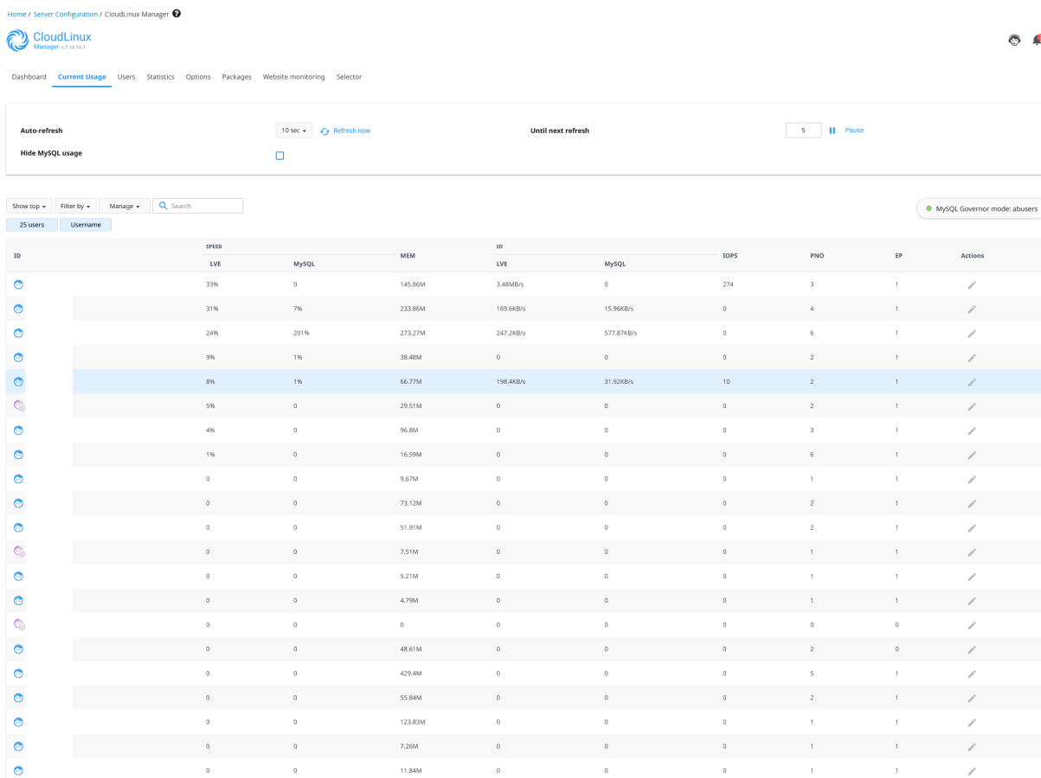Click the help question mark icon

[x=177, y=14]
